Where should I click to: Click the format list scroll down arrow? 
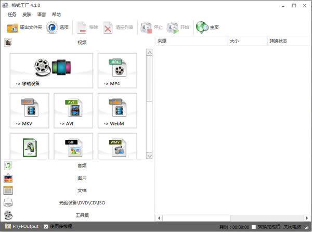pyautogui.click(x=150, y=156)
